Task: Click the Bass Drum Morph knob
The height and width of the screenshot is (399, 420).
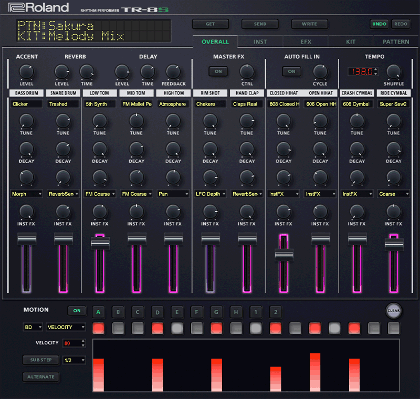Action: point(27,177)
